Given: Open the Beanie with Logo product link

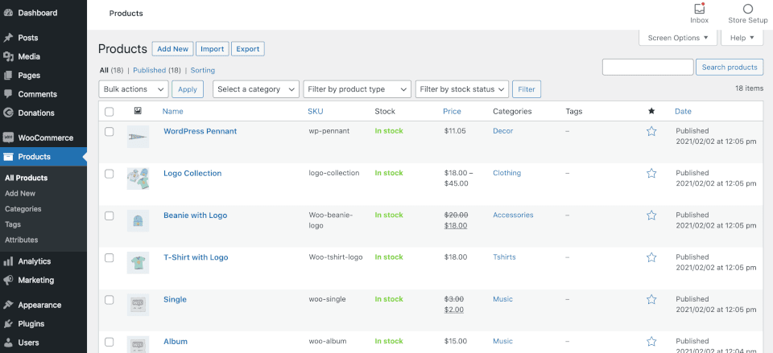Looking at the screenshot, I should coord(195,215).
